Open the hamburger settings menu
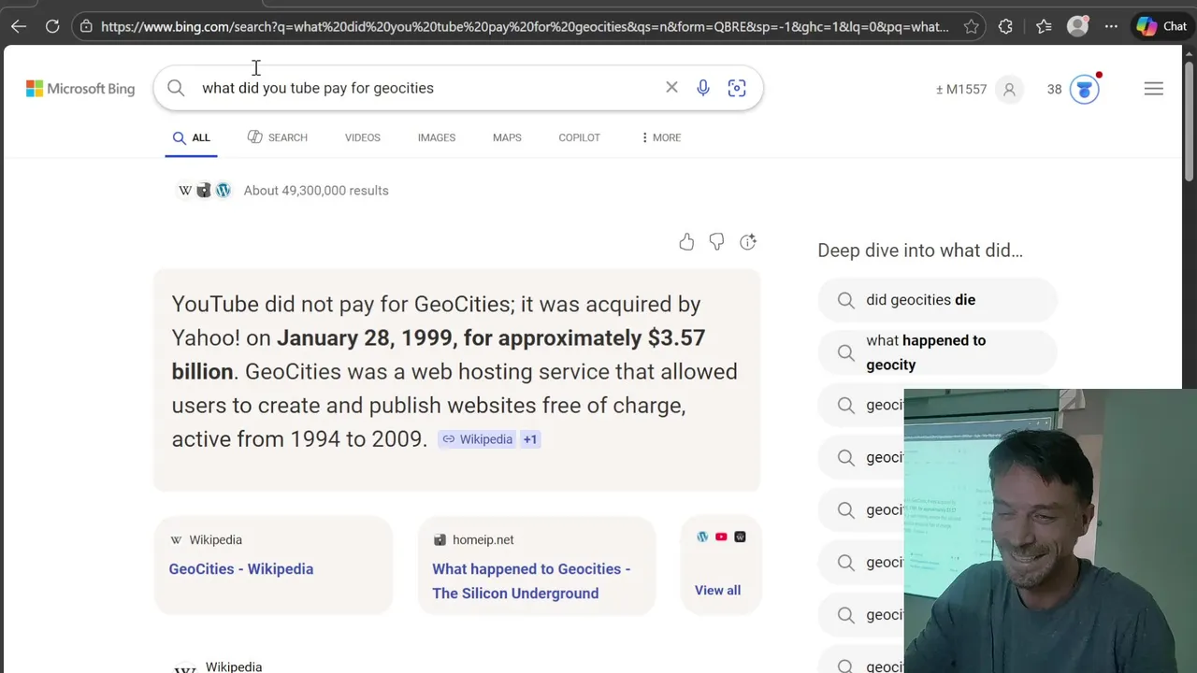Image resolution: width=1197 pixels, height=673 pixels. click(x=1153, y=89)
